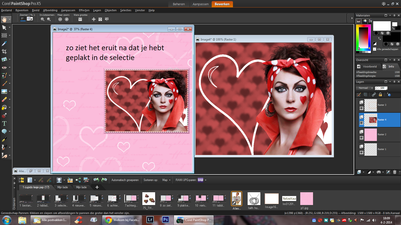Screen dimensions: 401x225
Task: Open the Sorteren op Map dropdown
Action: pos(166,180)
